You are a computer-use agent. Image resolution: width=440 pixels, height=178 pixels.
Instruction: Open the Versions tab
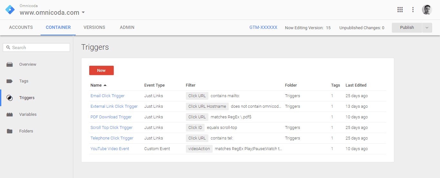tap(94, 28)
